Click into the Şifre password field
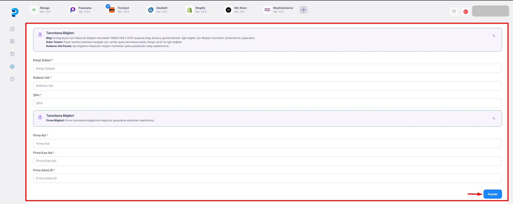 267,103
